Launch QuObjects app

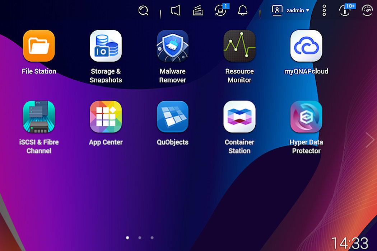173,117
